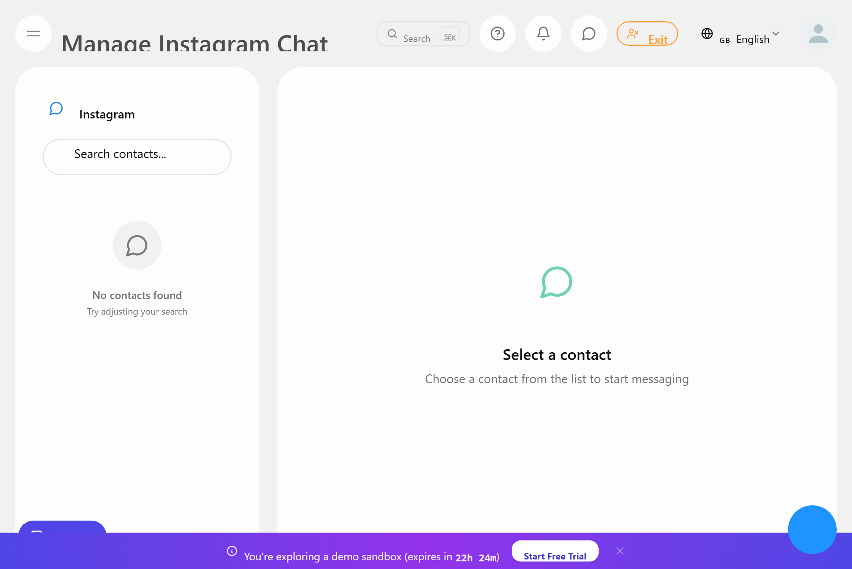The width and height of the screenshot is (852, 569).
Task: Open the notifications bell
Action: [x=543, y=34]
